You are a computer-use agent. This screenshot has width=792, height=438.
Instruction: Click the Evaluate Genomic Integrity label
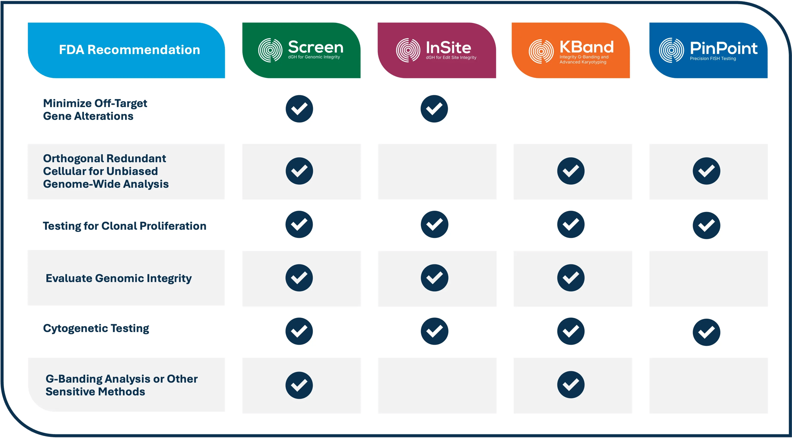click(118, 278)
